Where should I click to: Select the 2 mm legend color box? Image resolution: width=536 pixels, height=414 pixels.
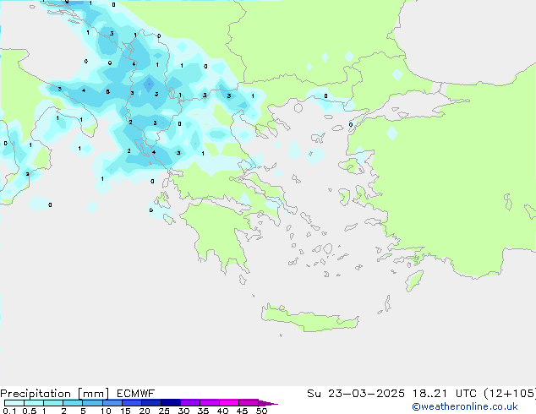tap(73, 403)
